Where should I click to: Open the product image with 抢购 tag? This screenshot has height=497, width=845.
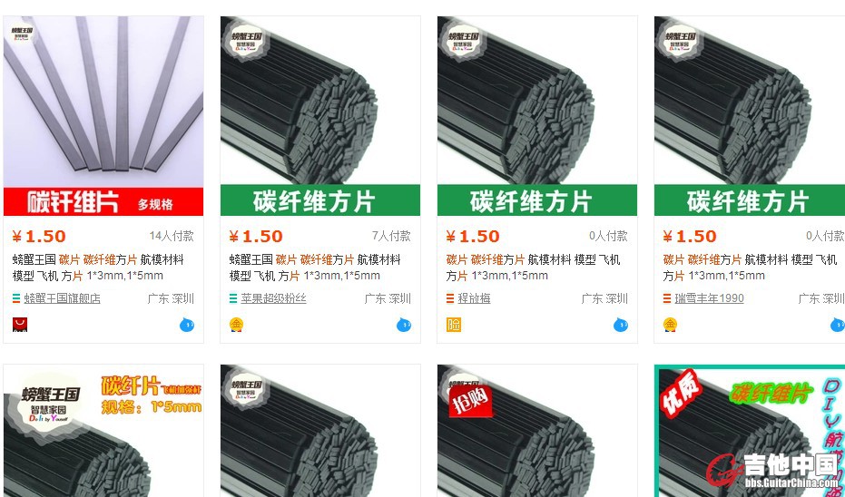(x=536, y=431)
